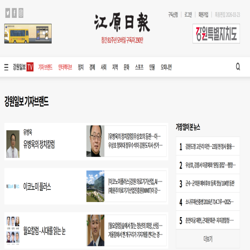
Task: Open 이코노미 플러스 brand title
Action: click(37, 187)
